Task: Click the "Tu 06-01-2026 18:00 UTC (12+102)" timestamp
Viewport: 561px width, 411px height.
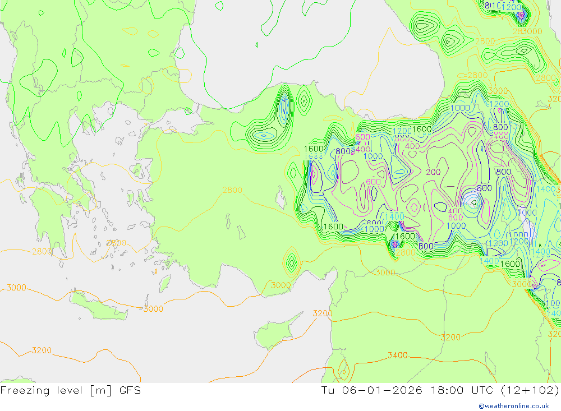Action: pos(440,390)
